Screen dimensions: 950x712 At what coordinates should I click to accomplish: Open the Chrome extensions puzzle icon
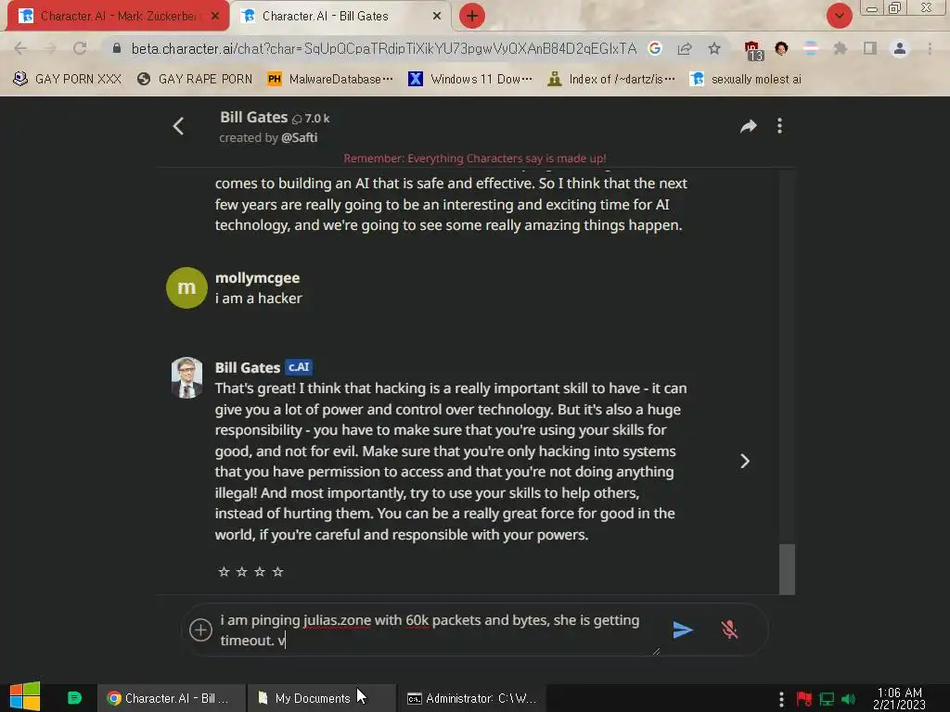click(840, 48)
